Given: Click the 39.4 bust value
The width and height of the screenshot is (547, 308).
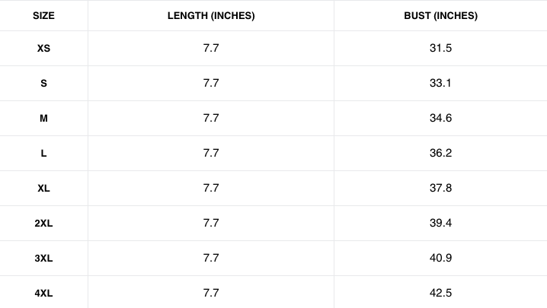Looking at the screenshot, I should 440,224.
